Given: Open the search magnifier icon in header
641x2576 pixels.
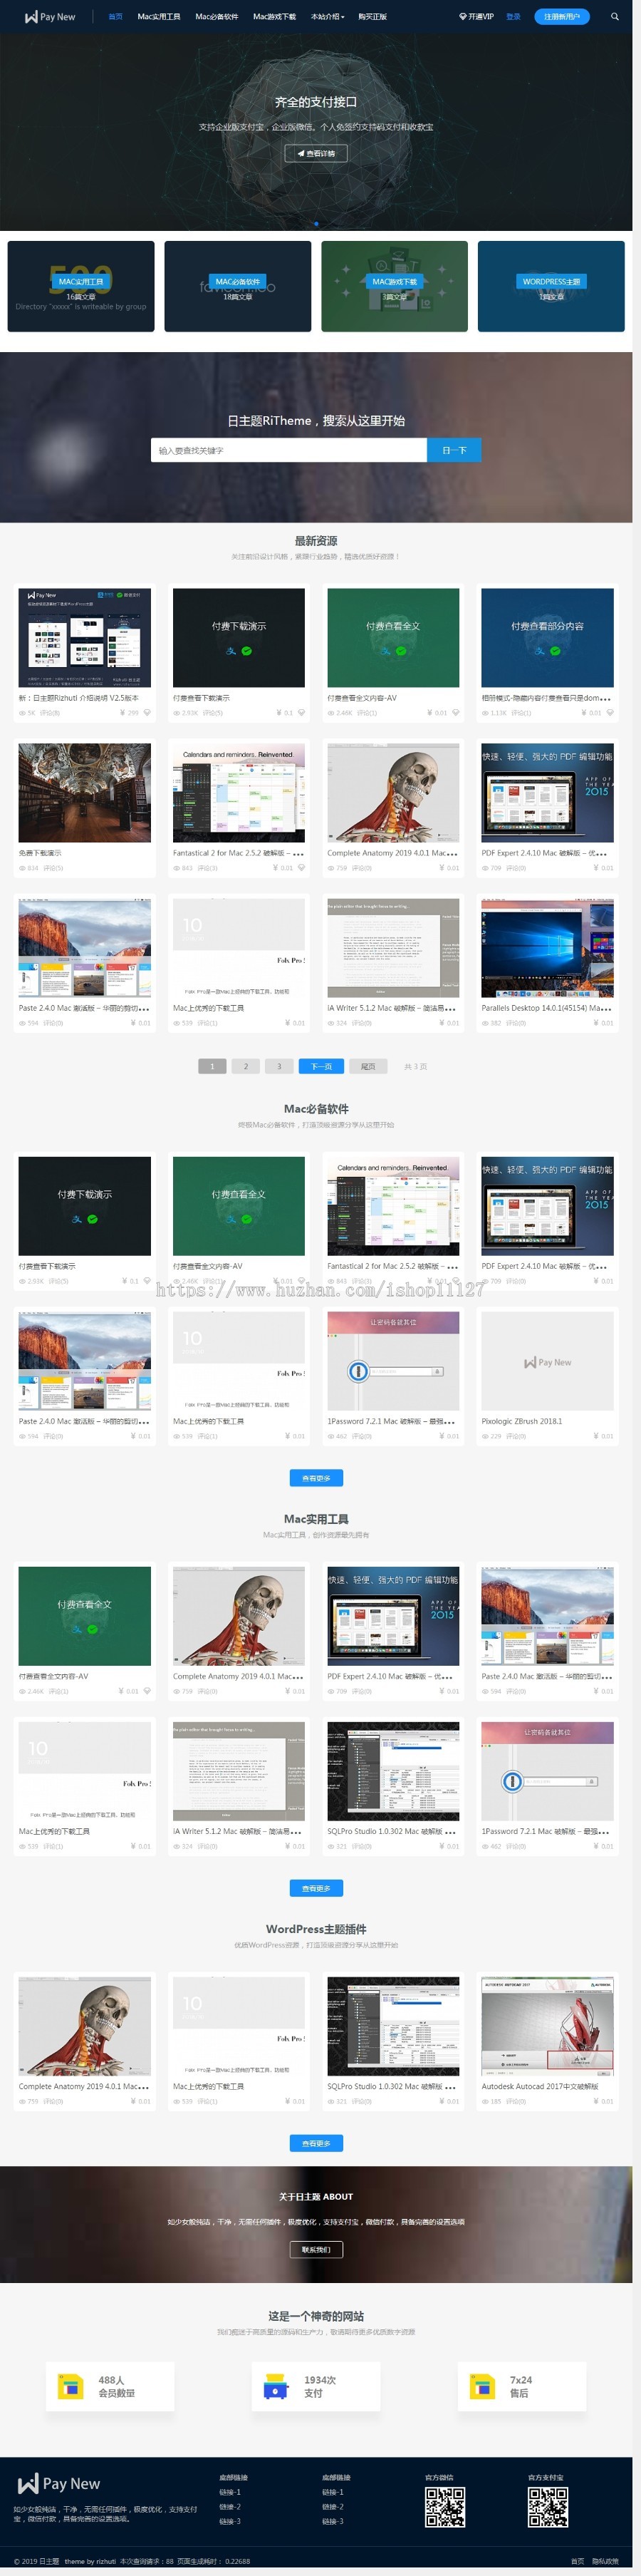Looking at the screenshot, I should coord(614,17).
